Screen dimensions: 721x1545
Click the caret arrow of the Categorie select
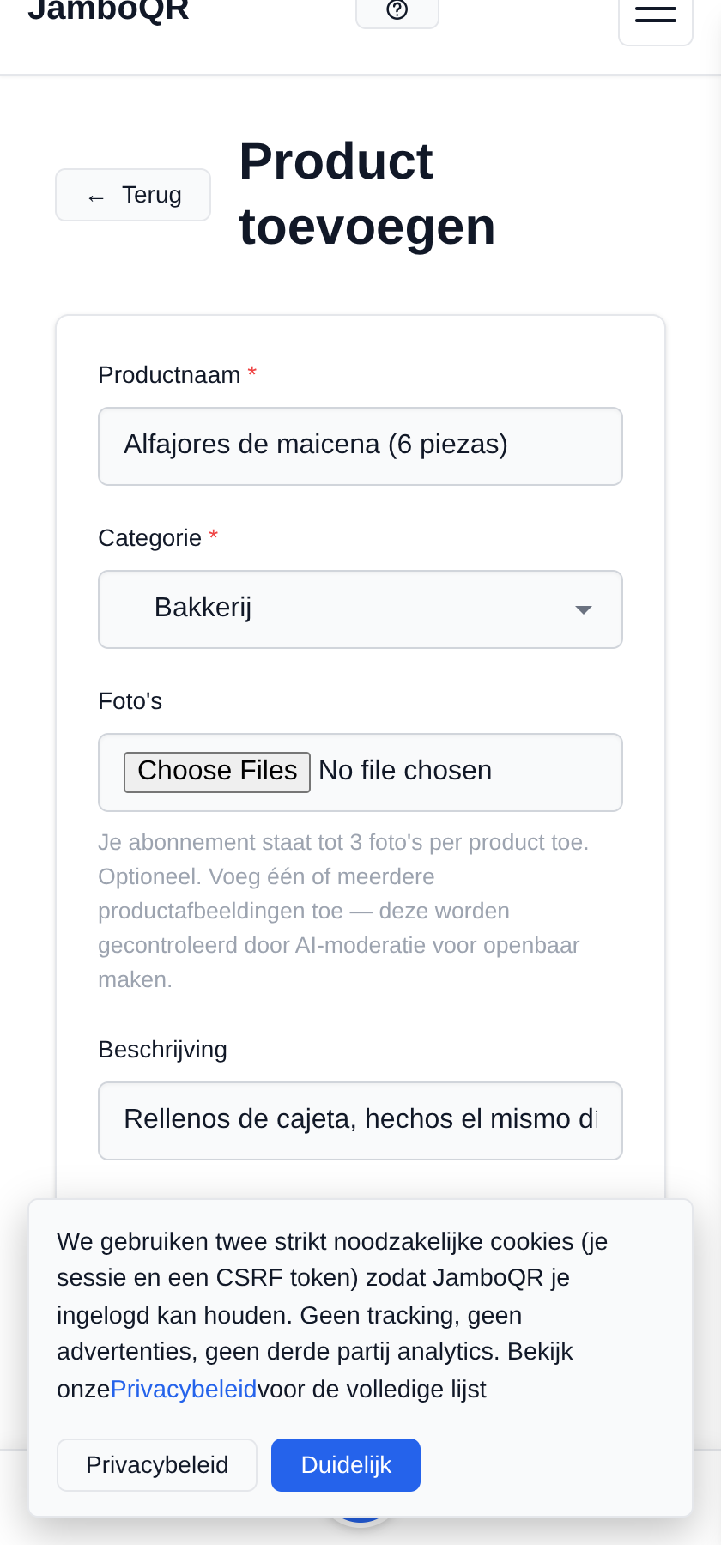coord(584,610)
